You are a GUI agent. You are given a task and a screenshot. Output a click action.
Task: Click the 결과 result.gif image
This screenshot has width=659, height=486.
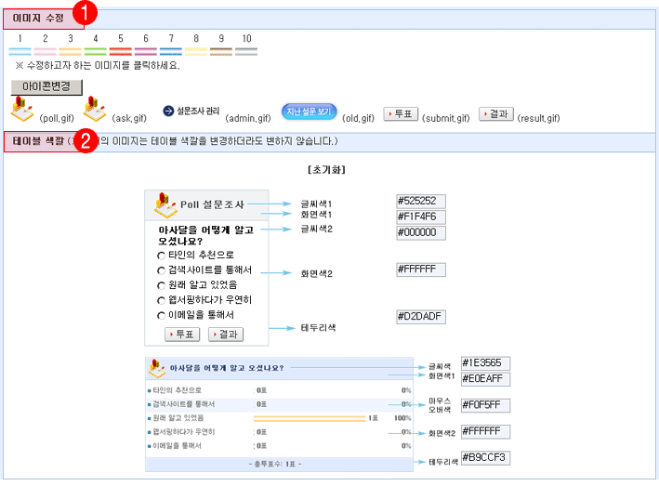point(496,113)
